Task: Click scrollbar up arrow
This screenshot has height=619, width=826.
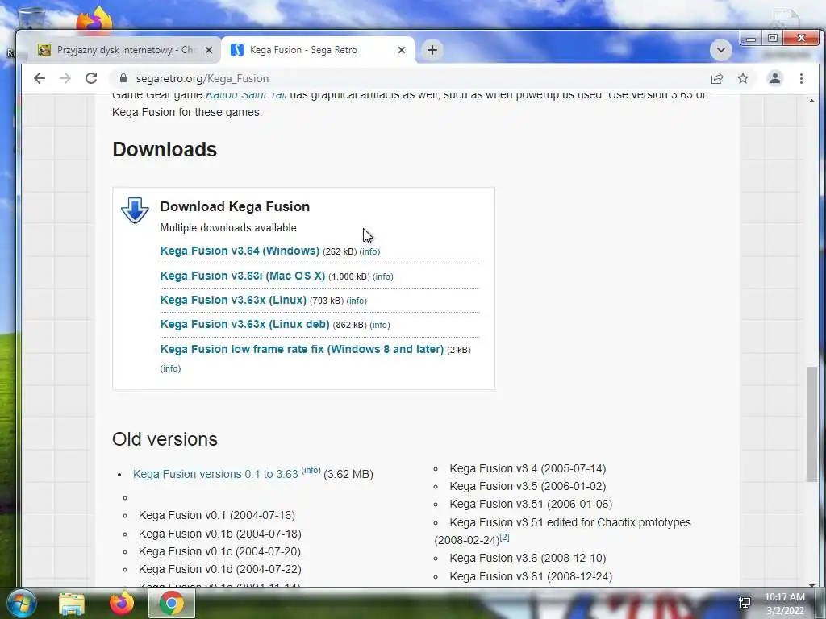Action: (811, 101)
